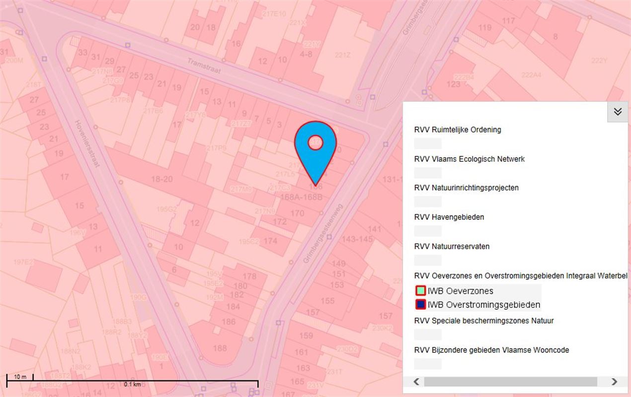Select the parcel labeled 168A-168B
The image size is (631, 397).
(302, 197)
